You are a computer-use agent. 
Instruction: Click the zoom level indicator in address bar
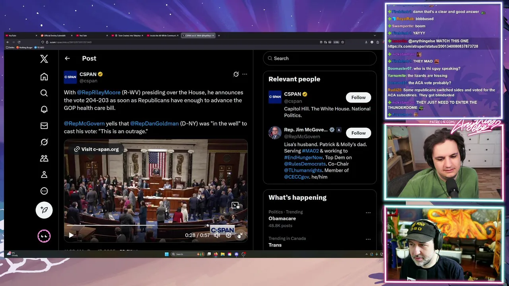pyautogui.click(x=336, y=42)
